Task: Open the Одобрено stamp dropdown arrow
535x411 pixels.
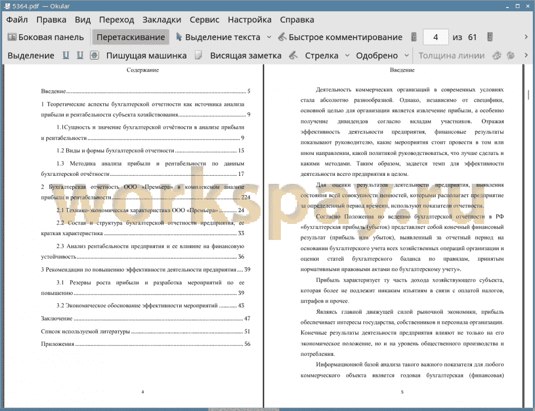Action: (x=407, y=56)
